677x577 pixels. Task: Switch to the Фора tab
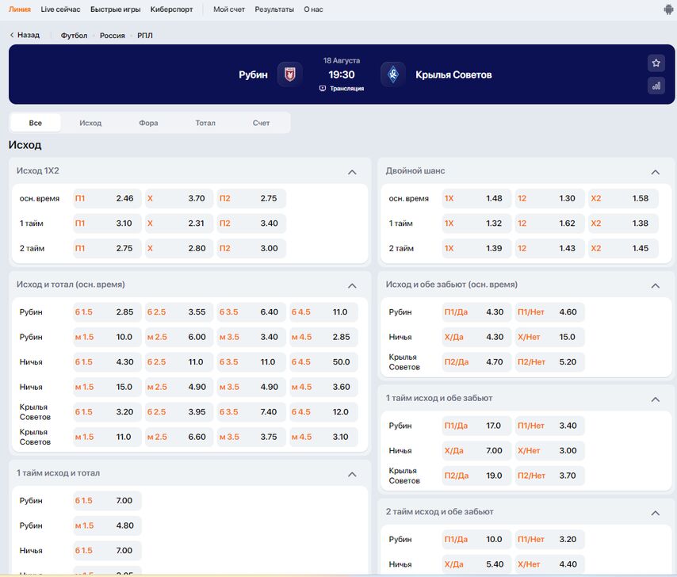point(148,123)
